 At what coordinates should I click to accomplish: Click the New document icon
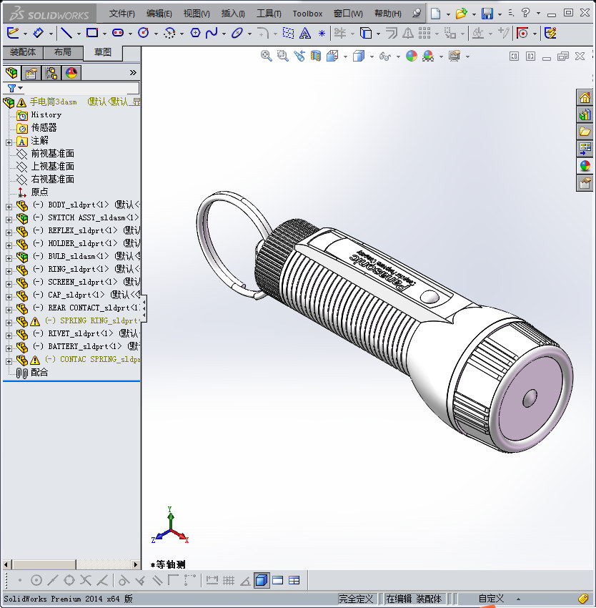(436, 14)
